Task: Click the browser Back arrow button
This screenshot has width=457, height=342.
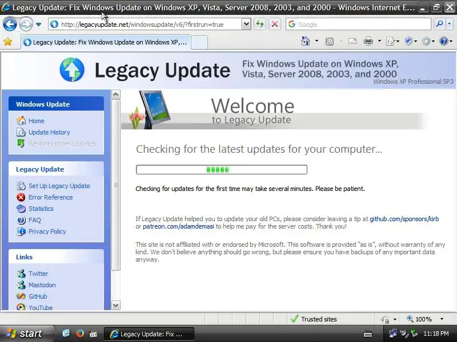Action: [10, 24]
